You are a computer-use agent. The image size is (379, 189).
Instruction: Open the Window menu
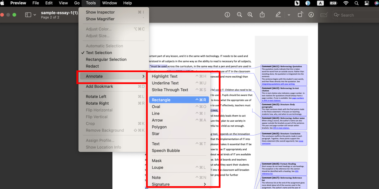coord(110,3)
